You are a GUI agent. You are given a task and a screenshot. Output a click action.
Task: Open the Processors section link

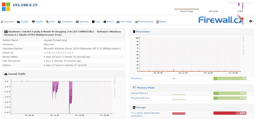(x=143, y=32)
